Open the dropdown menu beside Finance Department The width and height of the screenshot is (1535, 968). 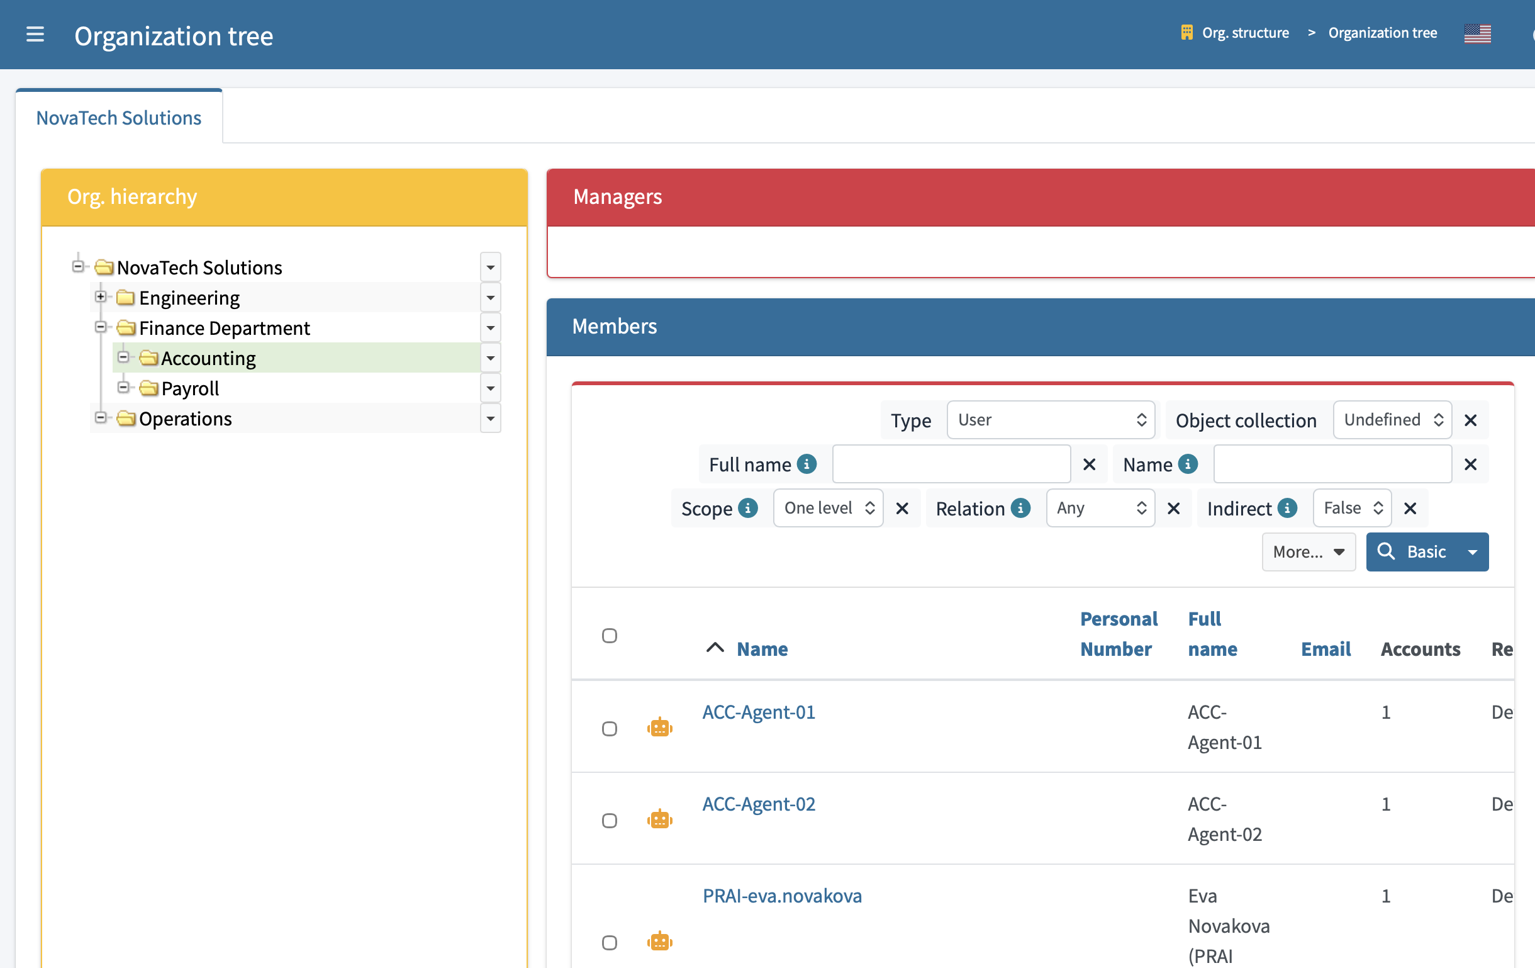(x=490, y=327)
